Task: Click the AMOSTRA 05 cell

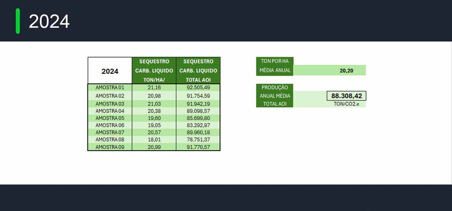Action: point(109,118)
